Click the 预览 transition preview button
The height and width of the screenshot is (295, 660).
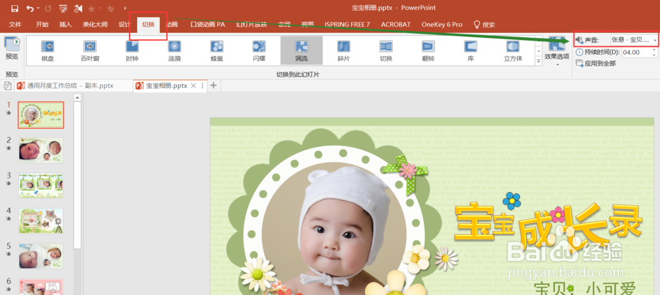point(12,48)
